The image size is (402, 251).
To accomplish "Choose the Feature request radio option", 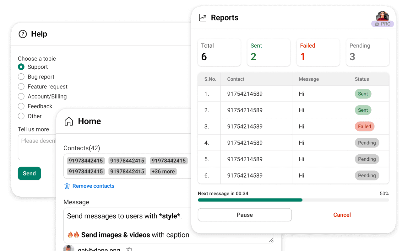I will click(21, 87).
